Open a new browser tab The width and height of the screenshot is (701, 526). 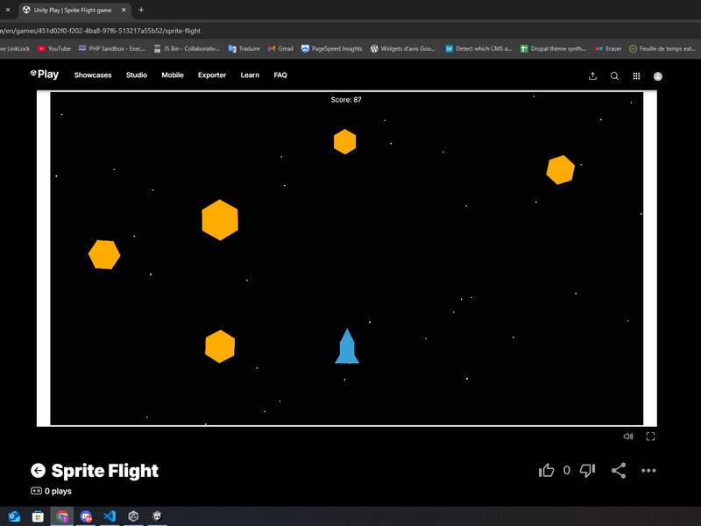coord(141,10)
